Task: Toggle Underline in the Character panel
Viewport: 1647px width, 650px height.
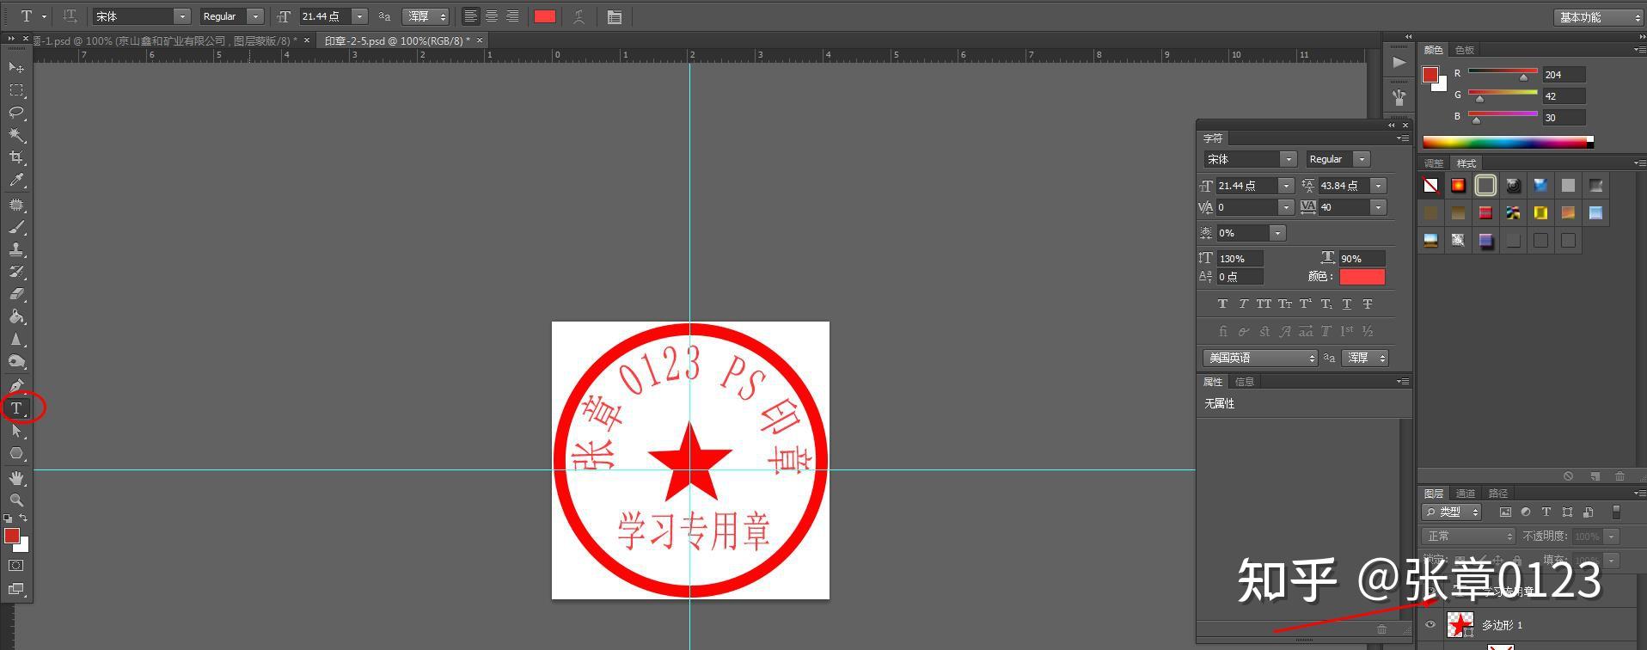Action: click(1347, 304)
